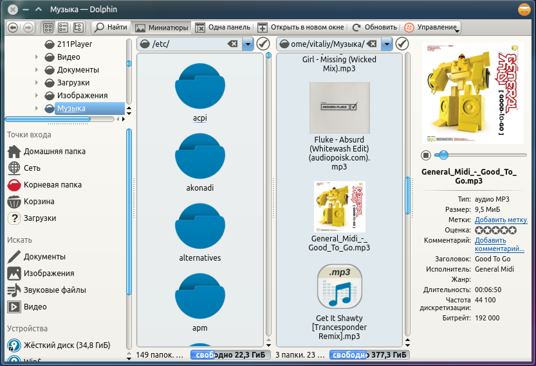Click the audio preview seek slider

pos(480,155)
